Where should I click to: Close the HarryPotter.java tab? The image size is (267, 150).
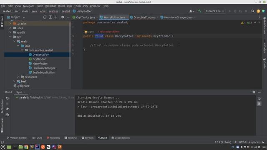(x=127, y=17)
